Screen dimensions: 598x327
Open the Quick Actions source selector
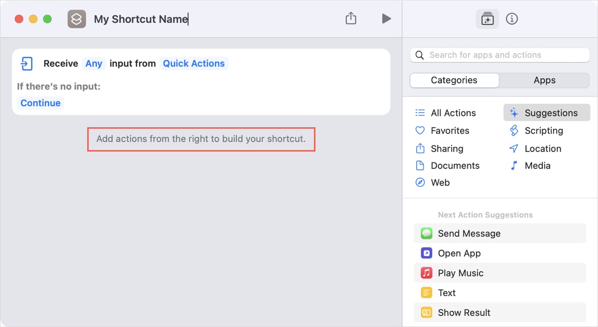(194, 64)
